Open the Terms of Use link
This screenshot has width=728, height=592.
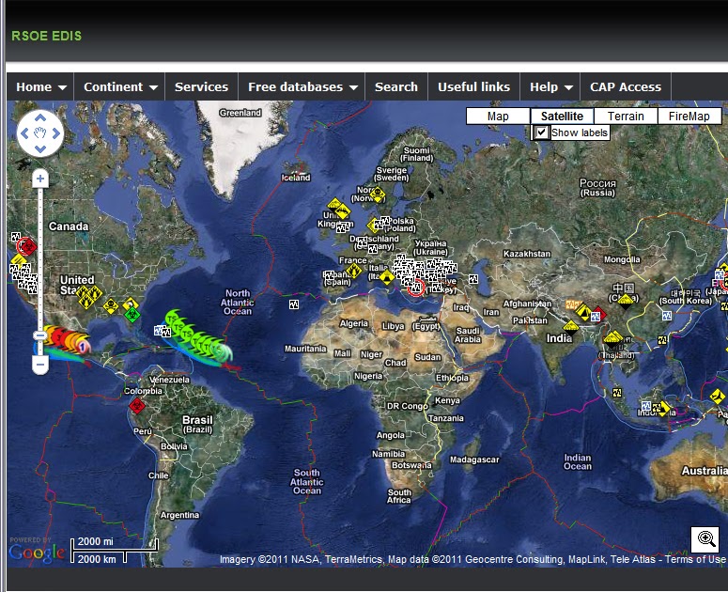pos(695,559)
